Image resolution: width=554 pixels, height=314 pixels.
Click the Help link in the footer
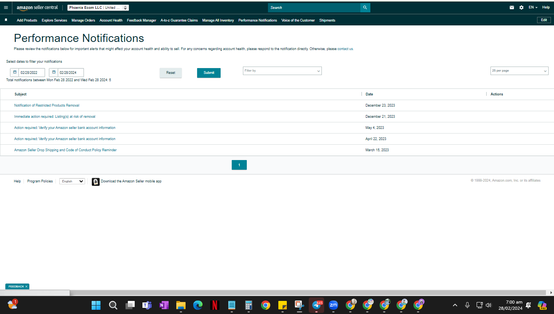pyautogui.click(x=17, y=181)
